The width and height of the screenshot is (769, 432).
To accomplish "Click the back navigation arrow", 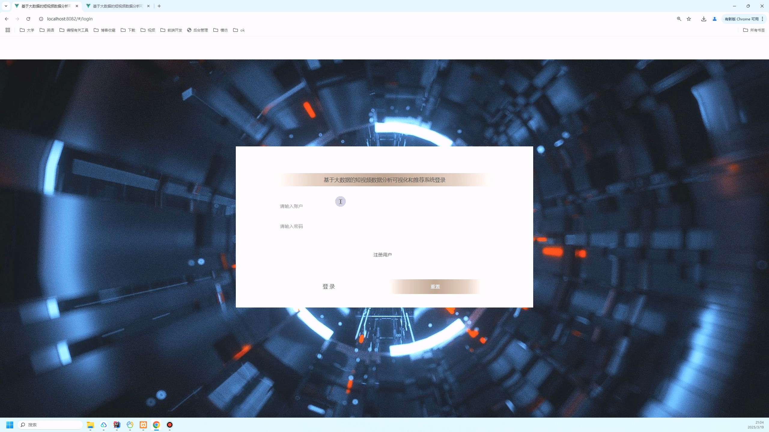I will click(x=7, y=19).
